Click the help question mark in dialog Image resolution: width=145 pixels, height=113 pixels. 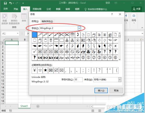(x=112, y=14)
